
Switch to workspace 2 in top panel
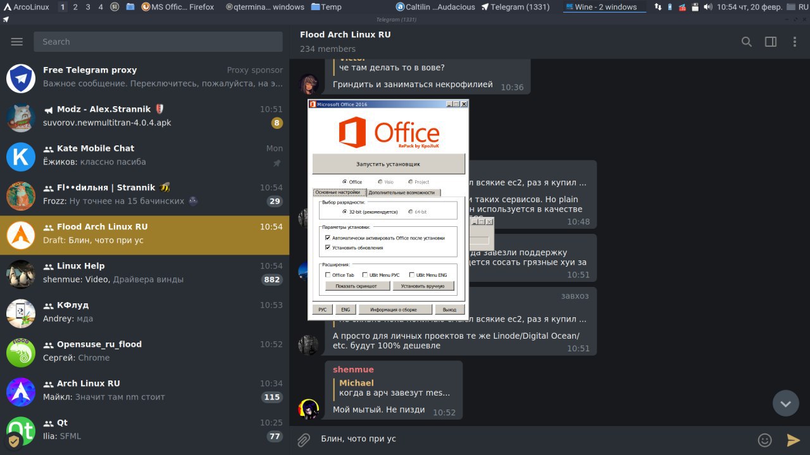tap(75, 7)
